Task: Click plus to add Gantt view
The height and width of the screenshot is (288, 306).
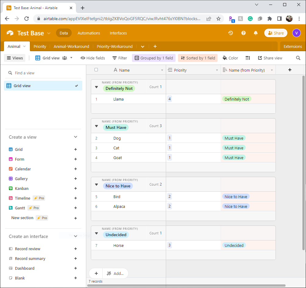Action: point(76,208)
